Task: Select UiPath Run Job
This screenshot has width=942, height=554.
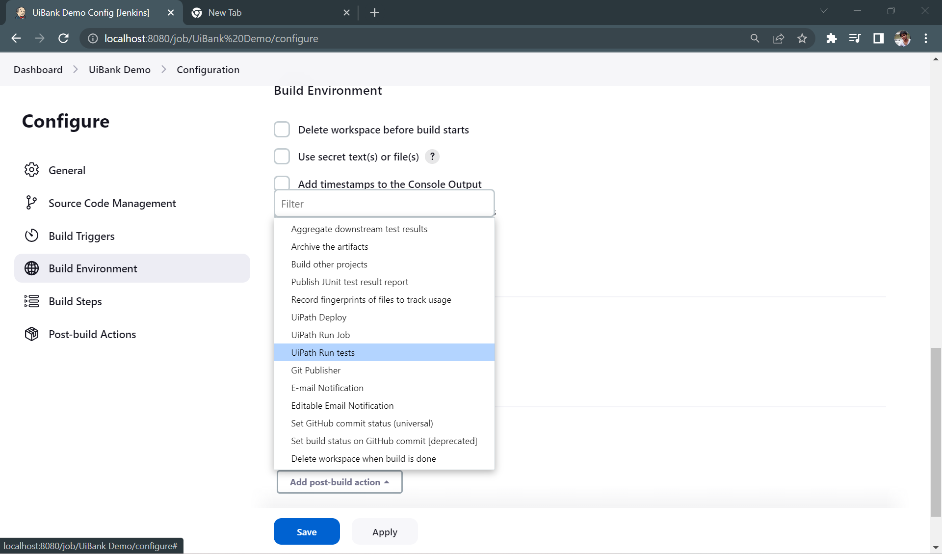Action: pyautogui.click(x=384, y=335)
